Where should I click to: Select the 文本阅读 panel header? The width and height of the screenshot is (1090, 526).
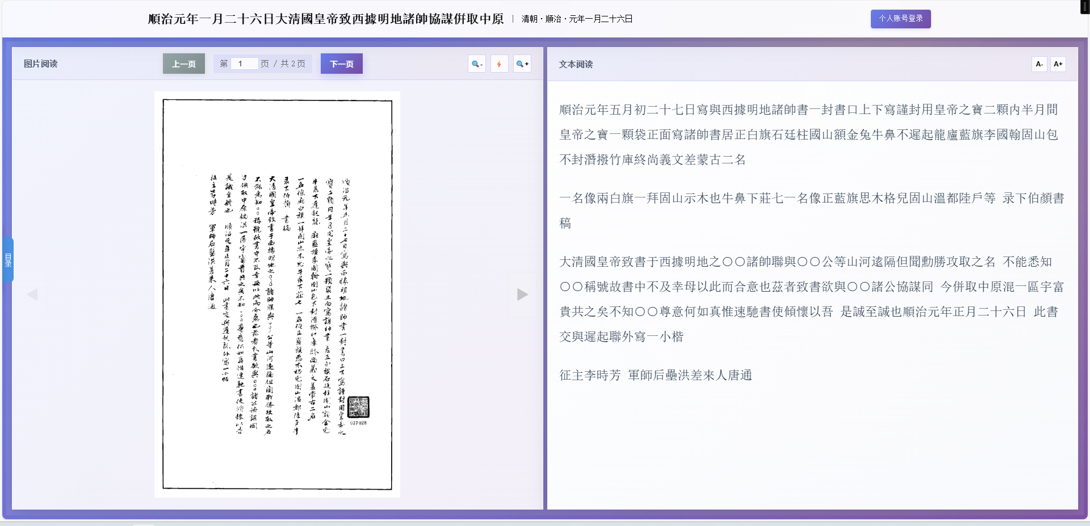click(575, 64)
